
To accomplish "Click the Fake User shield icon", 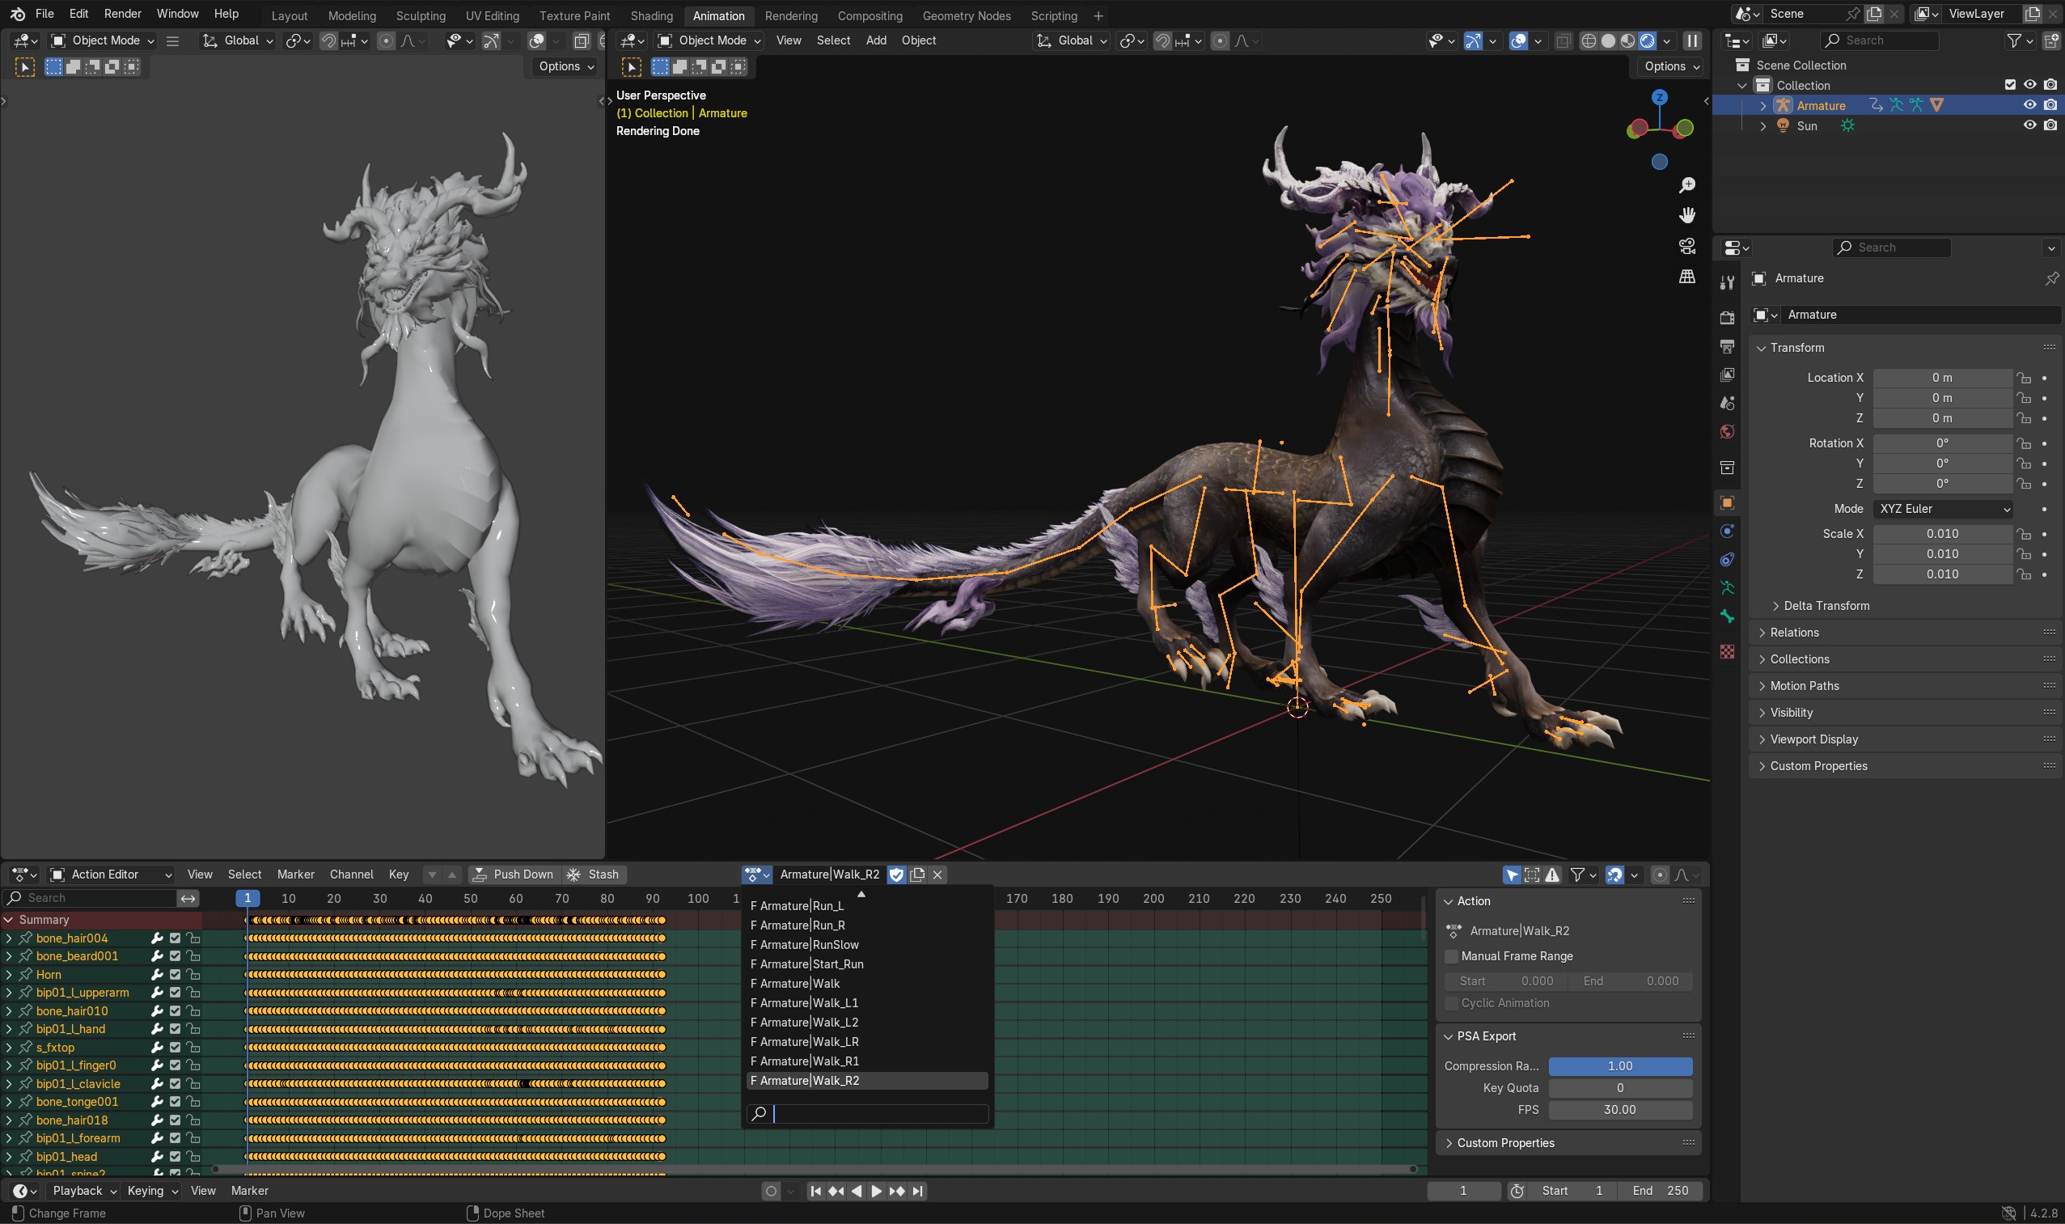I will point(896,875).
